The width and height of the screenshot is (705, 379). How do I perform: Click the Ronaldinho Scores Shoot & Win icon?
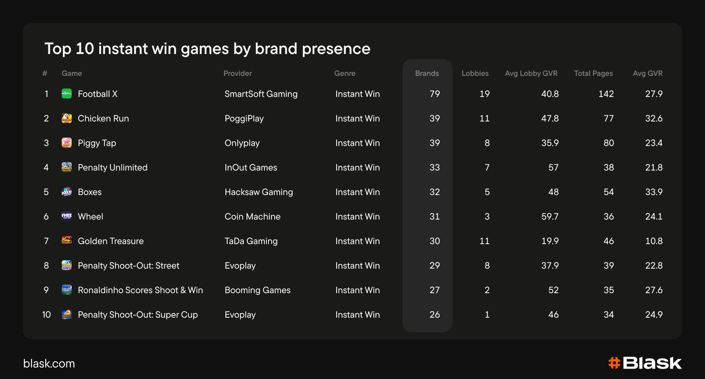point(67,290)
